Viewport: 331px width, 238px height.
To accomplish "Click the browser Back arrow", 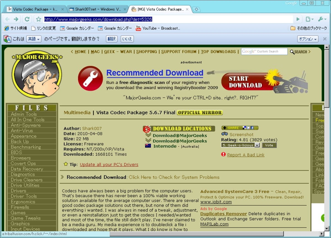I will (x=8, y=19).
